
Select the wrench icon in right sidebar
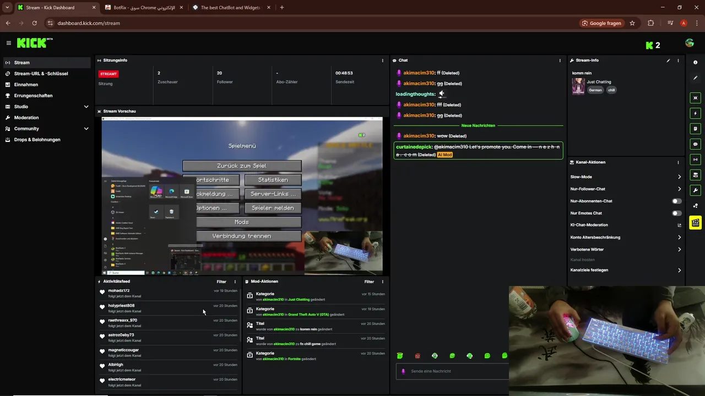click(x=695, y=190)
